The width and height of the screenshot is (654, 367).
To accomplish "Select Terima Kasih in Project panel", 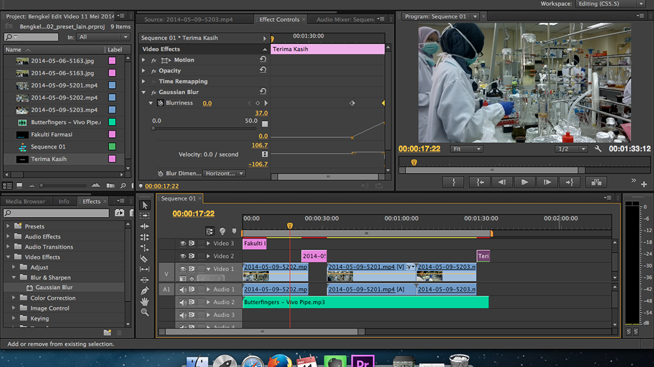I will 49,159.
